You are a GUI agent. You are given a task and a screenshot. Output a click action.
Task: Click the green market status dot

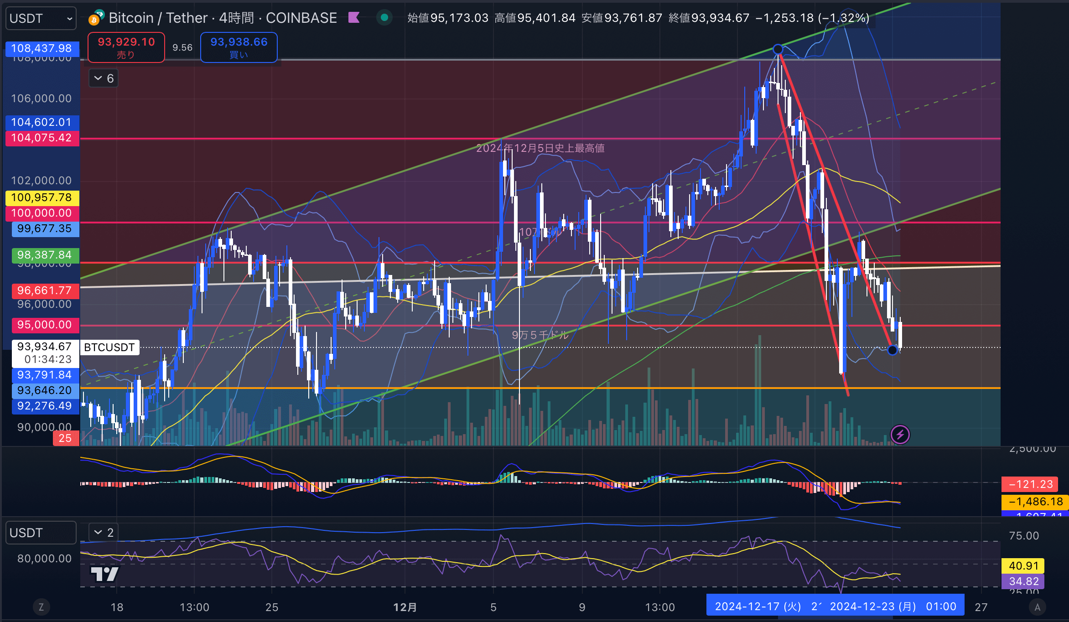[x=384, y=18]
